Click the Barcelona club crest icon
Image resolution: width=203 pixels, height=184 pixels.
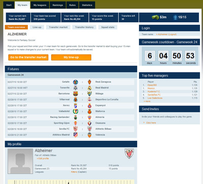(76, 94)
